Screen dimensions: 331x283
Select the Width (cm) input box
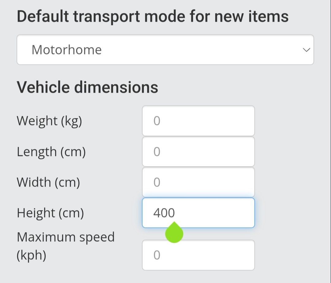pos(198,182)
